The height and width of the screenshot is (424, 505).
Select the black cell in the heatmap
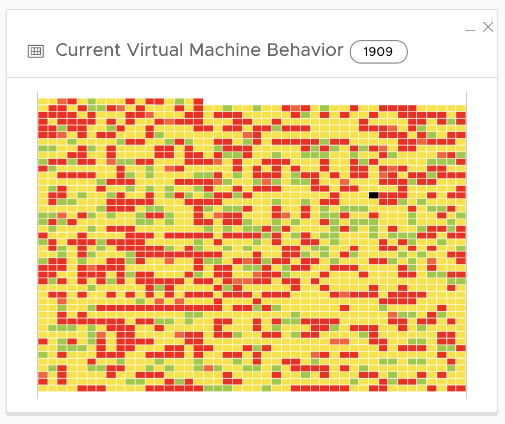pyautogui.click(x=374, y=195)
